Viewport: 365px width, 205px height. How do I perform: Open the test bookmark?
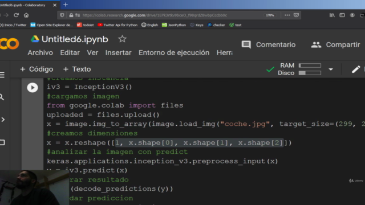coord(236,25)
